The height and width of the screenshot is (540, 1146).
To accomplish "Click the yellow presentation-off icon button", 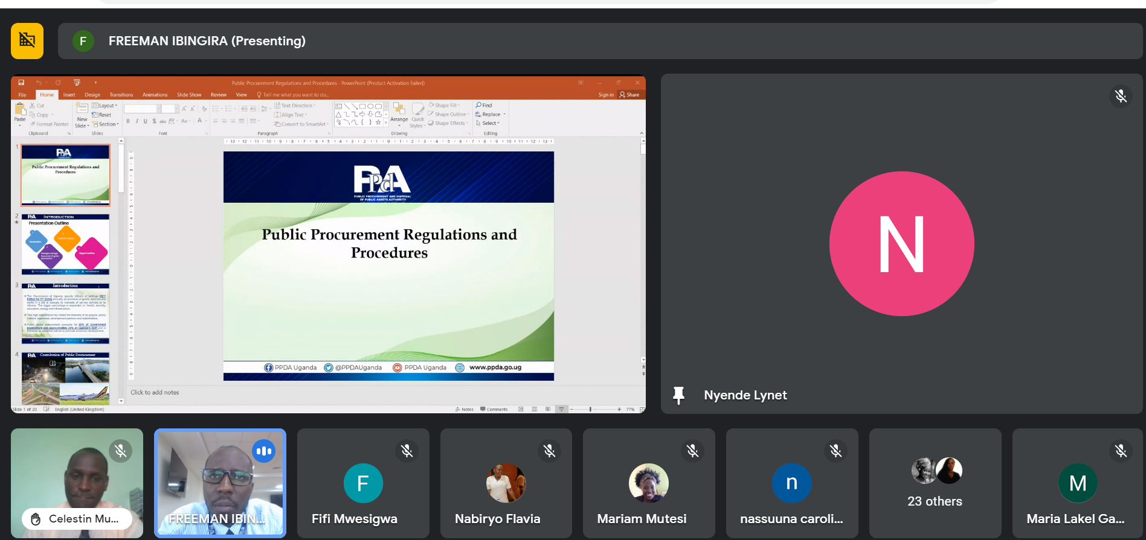I will coord(27,41).
